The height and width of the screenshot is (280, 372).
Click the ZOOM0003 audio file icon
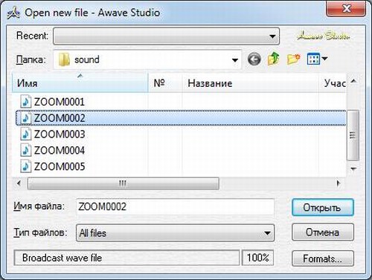point(25,134)
